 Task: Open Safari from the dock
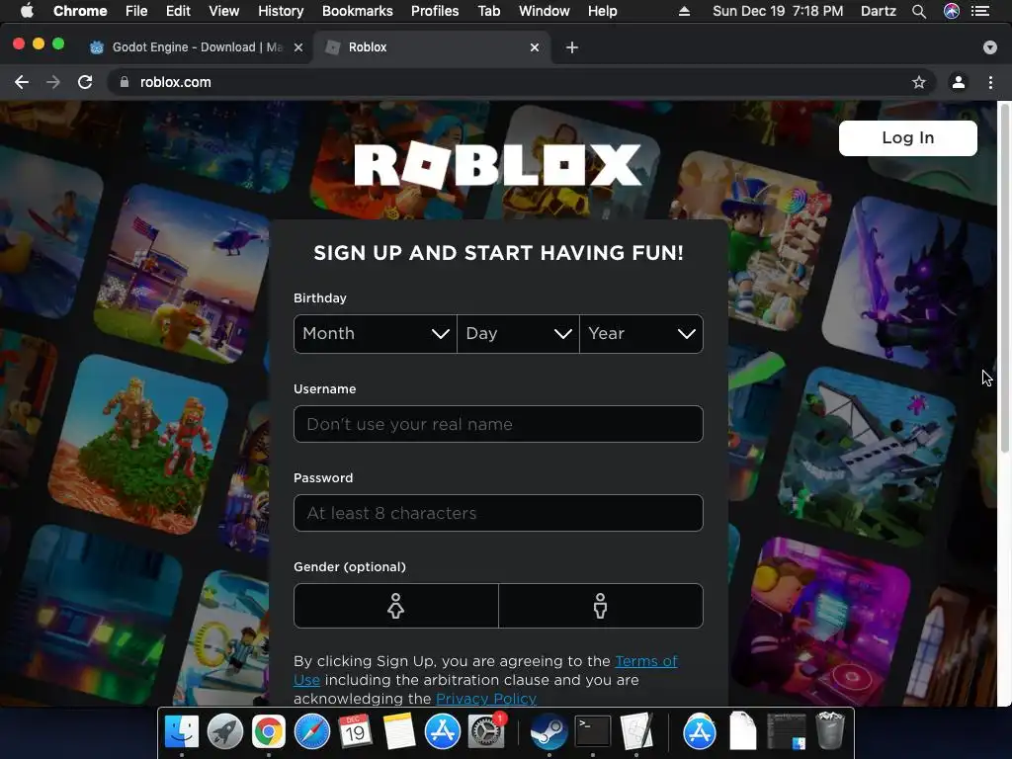pyautogui.click(x=311, y=732)
